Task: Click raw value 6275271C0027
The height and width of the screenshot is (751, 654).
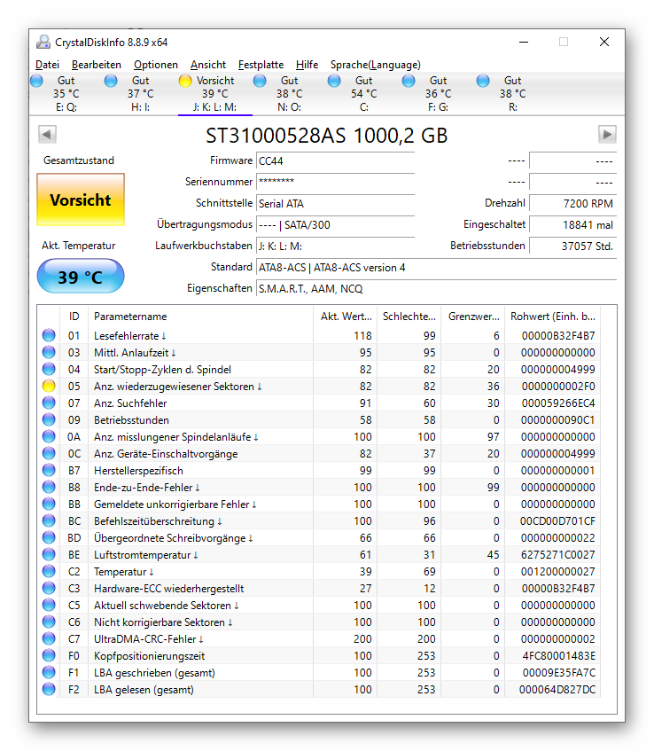Action: point(557,555)
